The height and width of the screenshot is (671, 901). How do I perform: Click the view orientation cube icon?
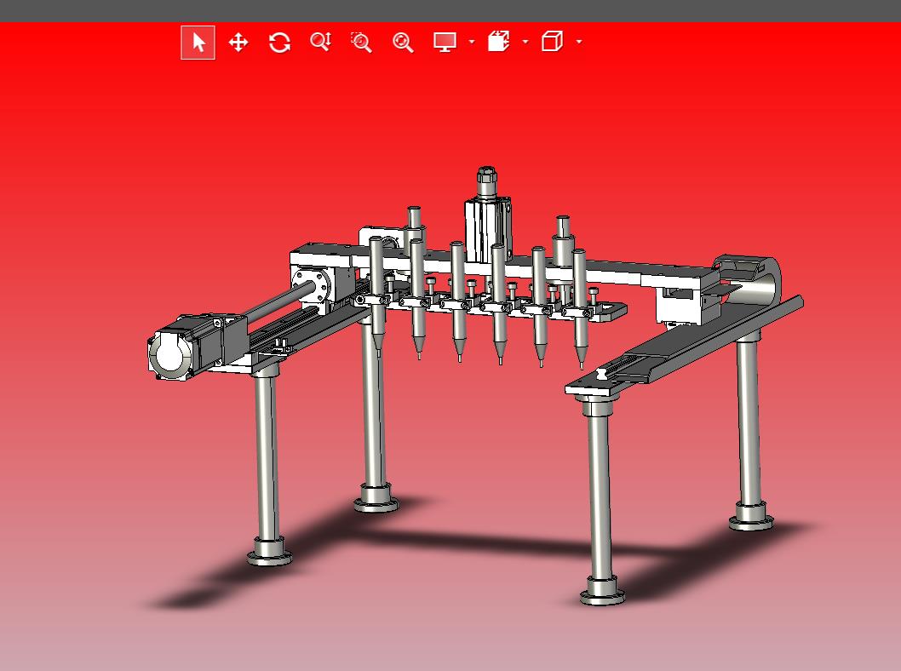point(552,42)
